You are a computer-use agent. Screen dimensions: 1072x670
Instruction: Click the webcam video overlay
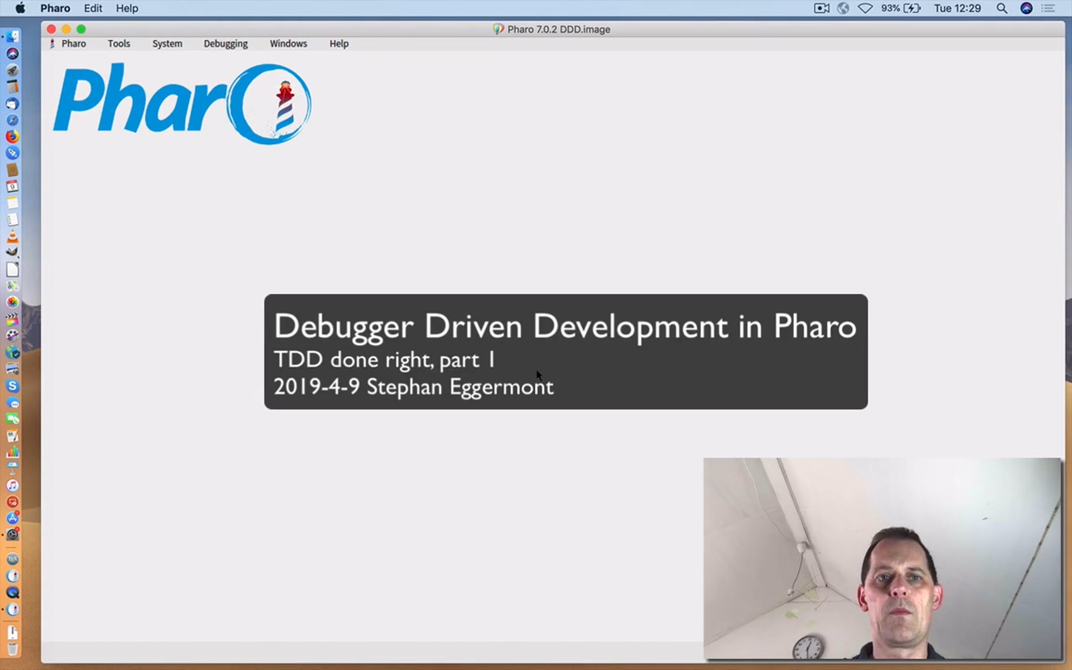click(x=882, y=558)
